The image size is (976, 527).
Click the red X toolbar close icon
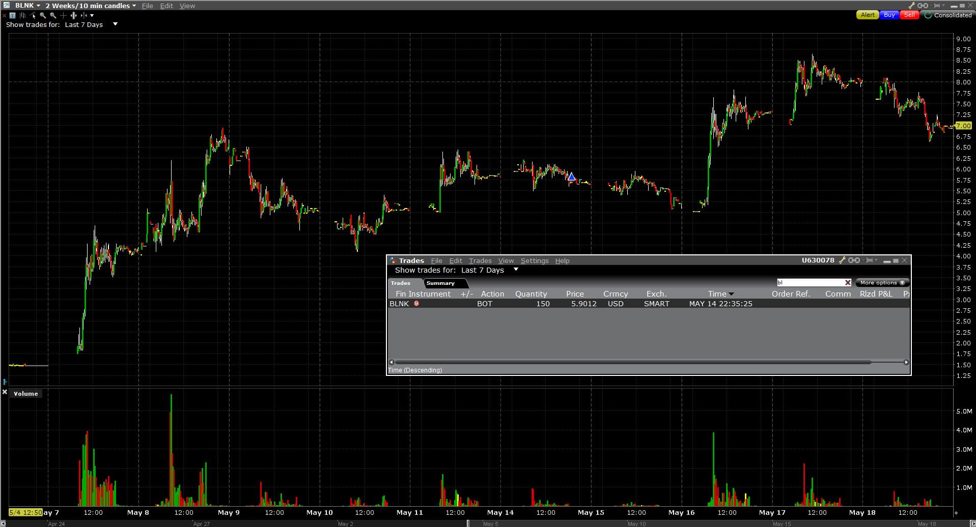(5, 15)
